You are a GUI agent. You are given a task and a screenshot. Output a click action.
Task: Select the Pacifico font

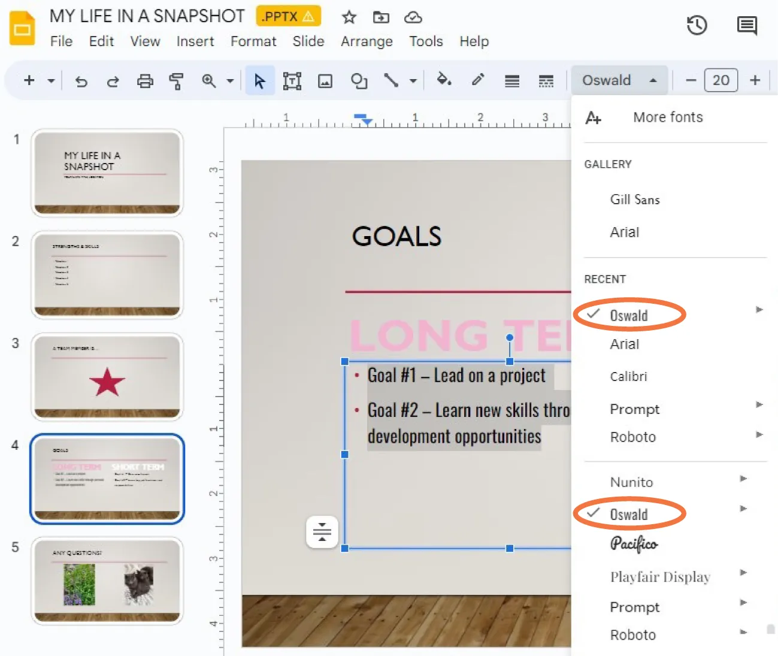(x=633, y=544)
